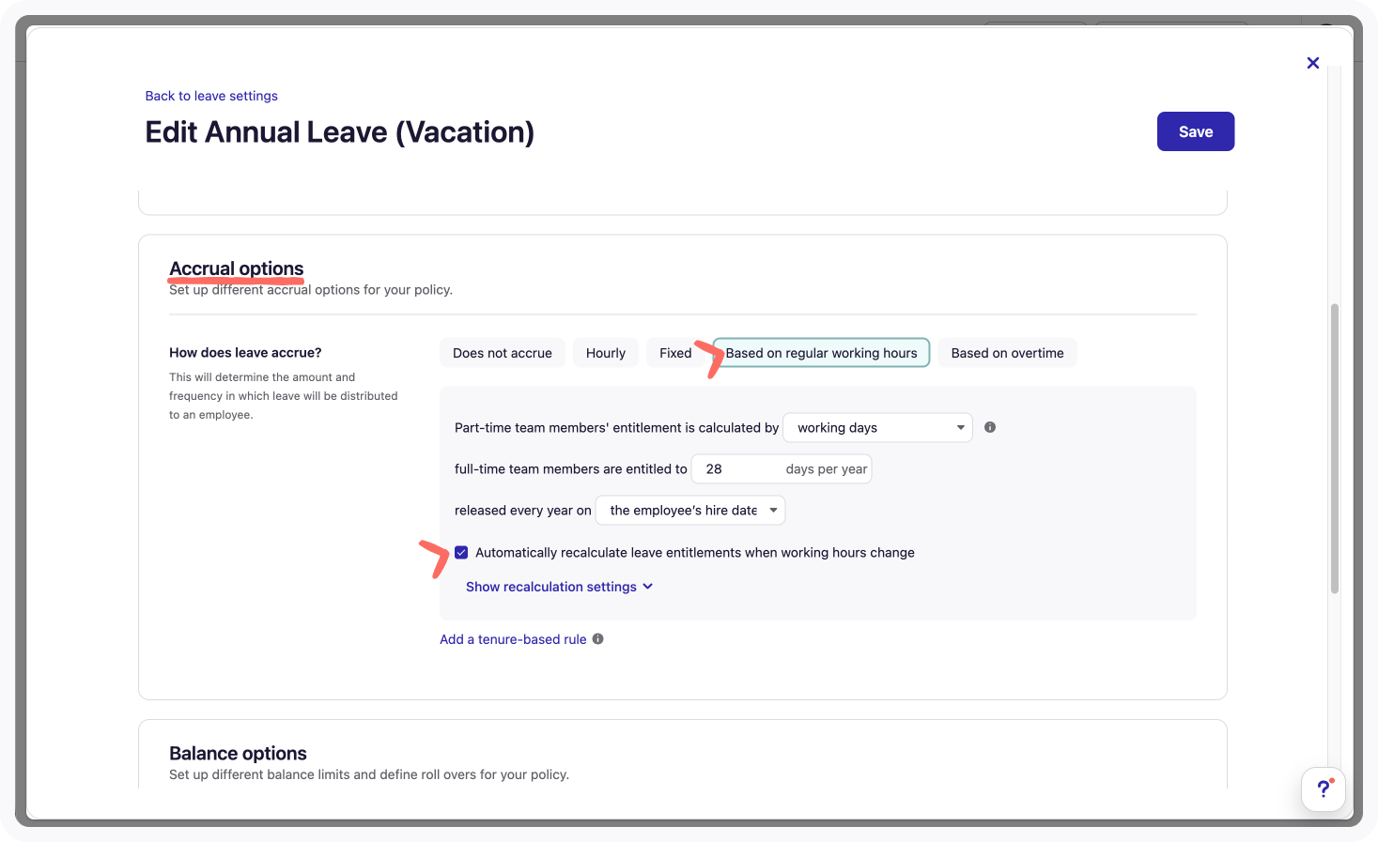This screenshot has height=842, width=1378.
Task: Expand Show recalculation settings
Action: (551, 587)
